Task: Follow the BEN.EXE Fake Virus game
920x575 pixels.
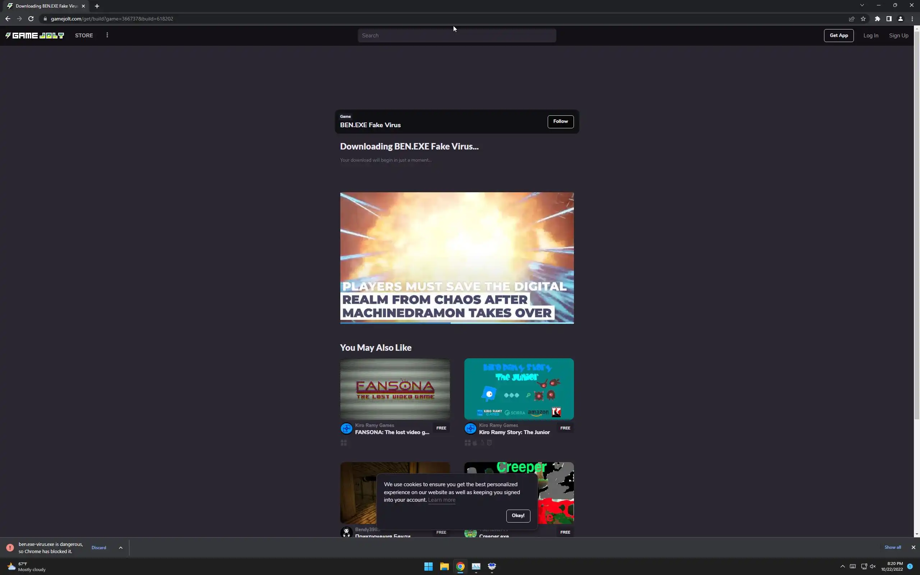Action: point(560,121)
